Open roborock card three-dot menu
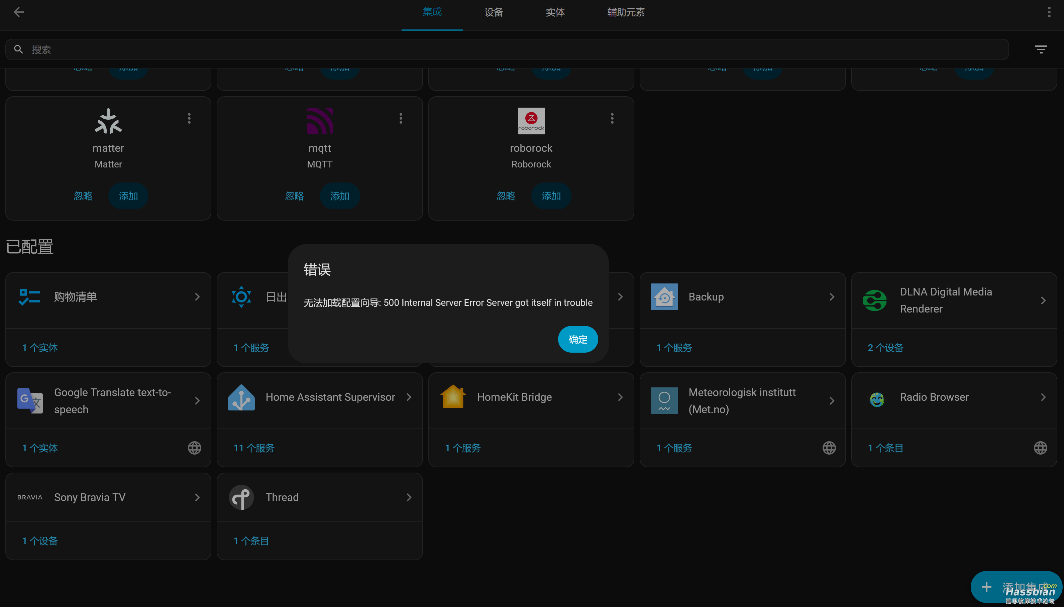Screen dimensions: 1064x607 point(612,118)
